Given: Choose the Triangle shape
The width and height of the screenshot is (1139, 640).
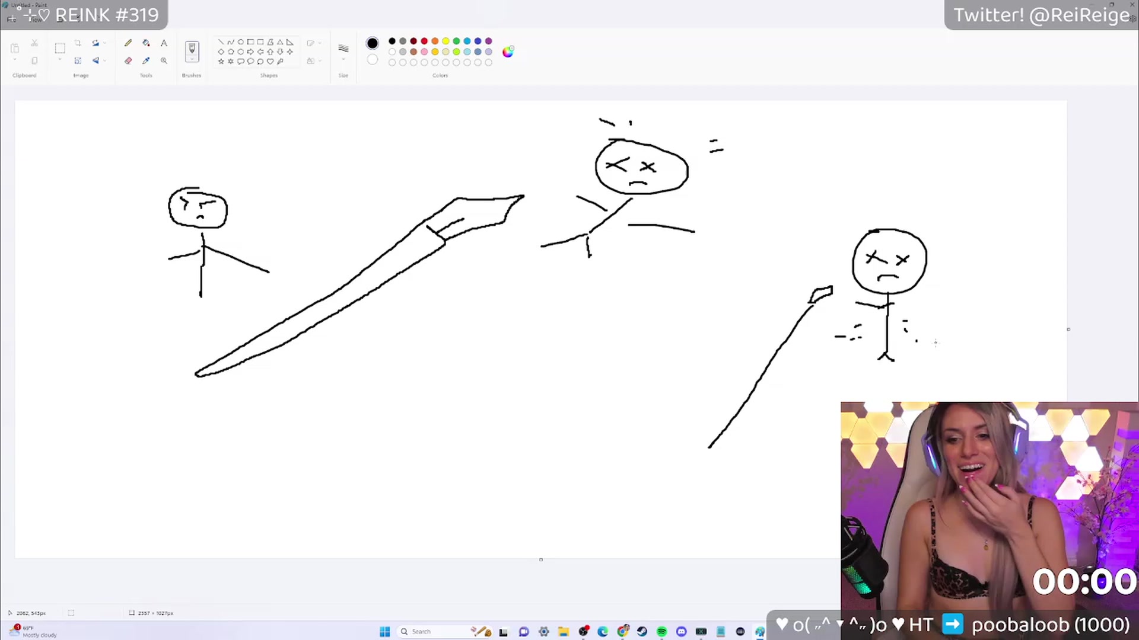Looking at the screenshot, I should point(280,42).
